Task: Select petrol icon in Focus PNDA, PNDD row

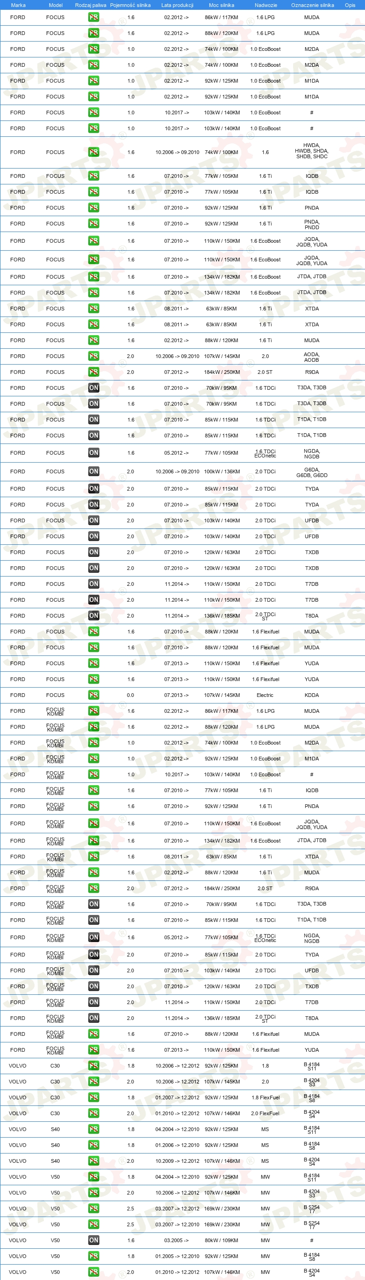Action: (93, 224)
